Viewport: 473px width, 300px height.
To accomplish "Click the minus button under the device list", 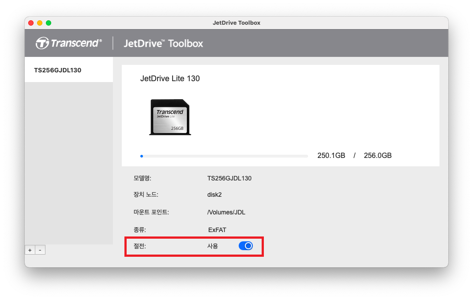I will pyautogui.click(x=40, y=250).
